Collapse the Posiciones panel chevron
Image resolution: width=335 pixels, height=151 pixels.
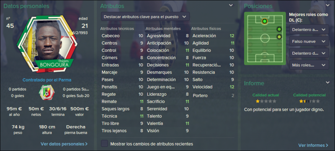coord(327,5)
